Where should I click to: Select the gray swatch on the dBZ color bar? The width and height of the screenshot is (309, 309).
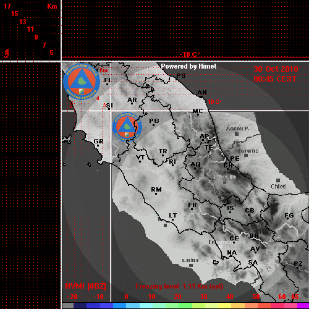tap(68, 305)
